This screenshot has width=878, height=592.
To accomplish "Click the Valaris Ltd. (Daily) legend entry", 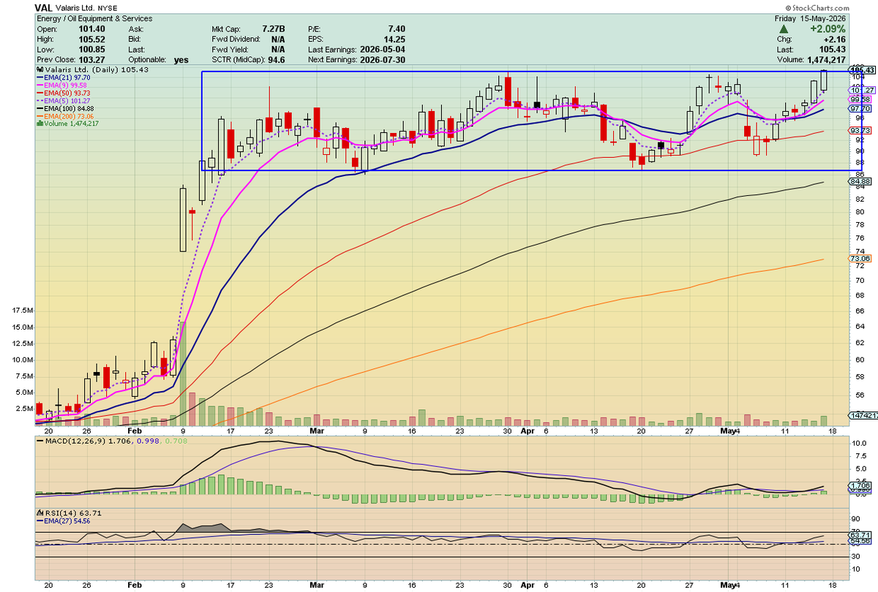I will pos(92,69).
